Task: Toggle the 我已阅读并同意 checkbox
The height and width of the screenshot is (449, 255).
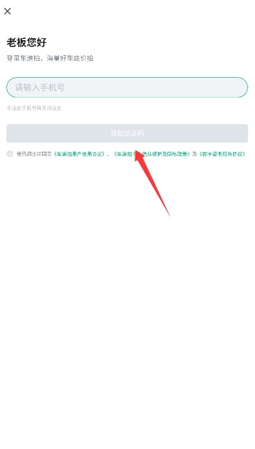Action: (10, 154)
